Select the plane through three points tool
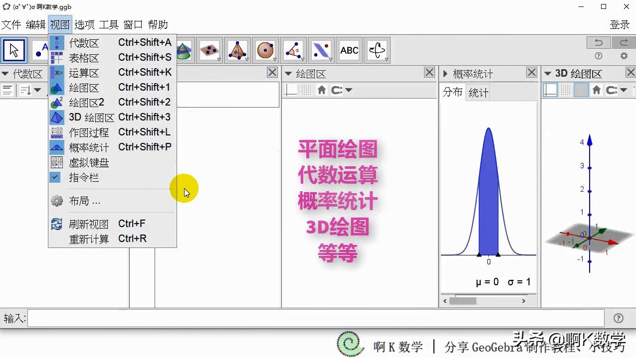This screenshot has width=636, height=358. point(209,50)
